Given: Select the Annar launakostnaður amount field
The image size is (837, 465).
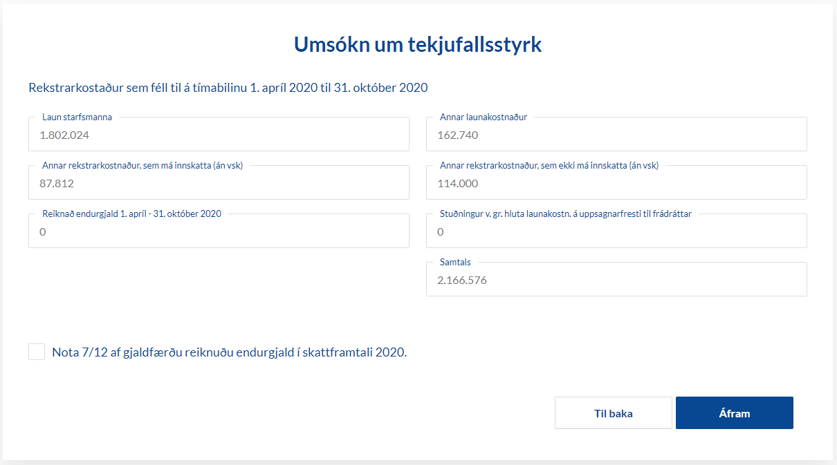Looking at the screenshot, I should pos(616,135).
